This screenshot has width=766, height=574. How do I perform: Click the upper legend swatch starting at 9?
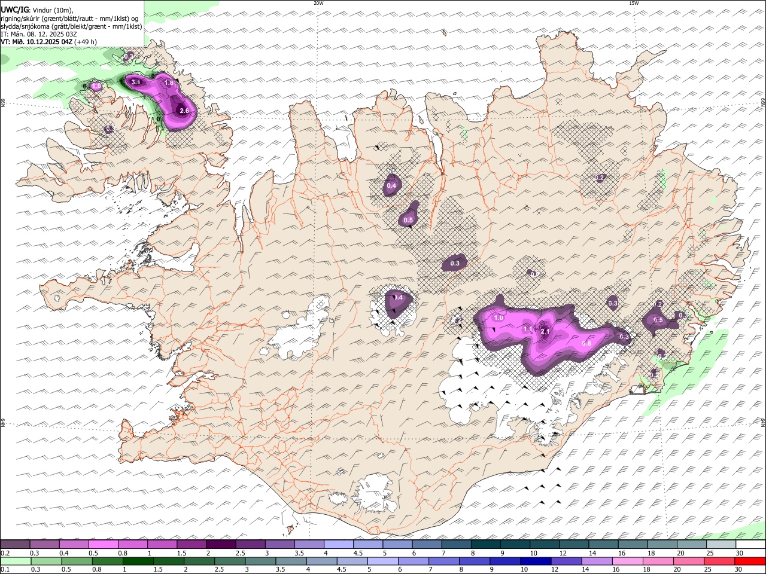pyautogui.click(x=516, y=544)
